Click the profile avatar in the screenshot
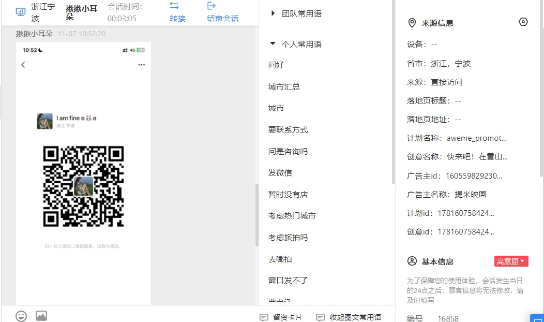This screenshot has width=544, height=322. pyautogui.click(x=45, y=121)
